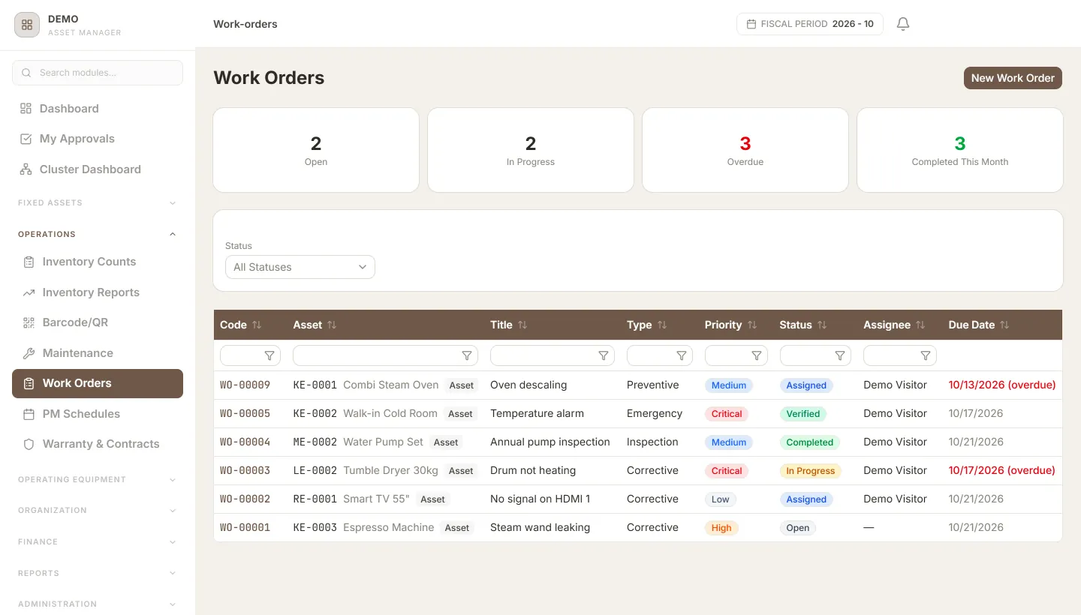Open Inventory Counts in sidebar

98,262
